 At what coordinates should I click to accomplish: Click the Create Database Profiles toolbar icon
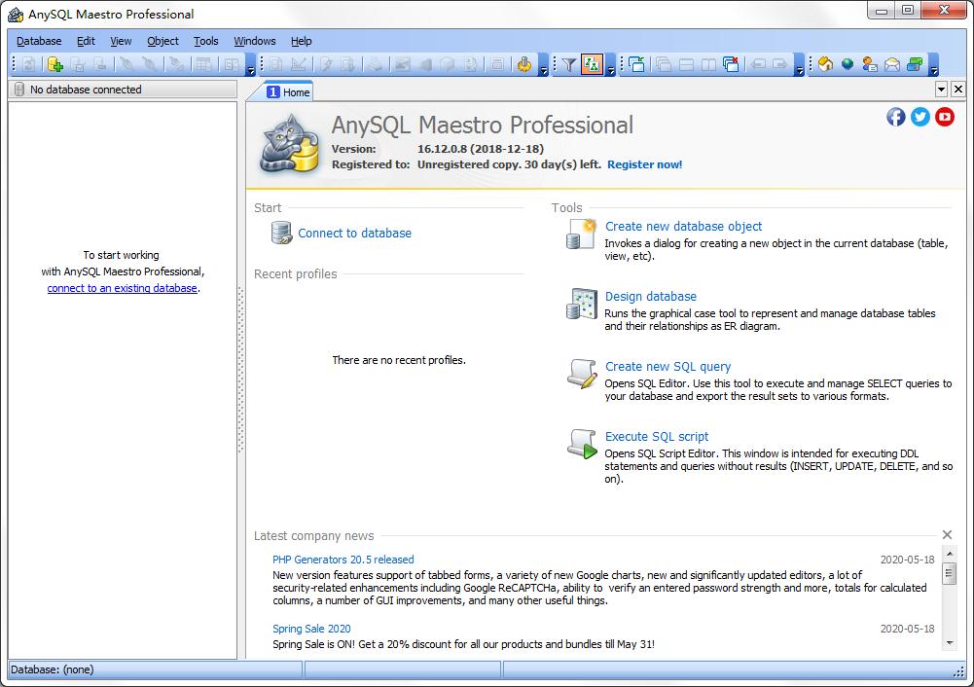(54, 65)
